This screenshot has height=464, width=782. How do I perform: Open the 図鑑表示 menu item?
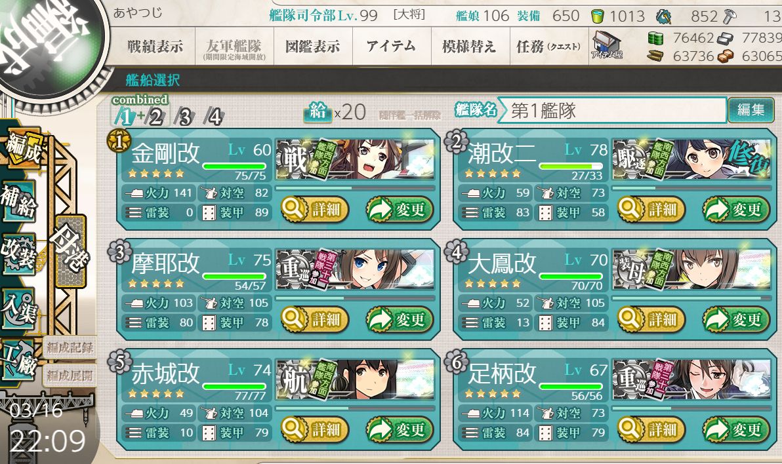tap(313, 47)
